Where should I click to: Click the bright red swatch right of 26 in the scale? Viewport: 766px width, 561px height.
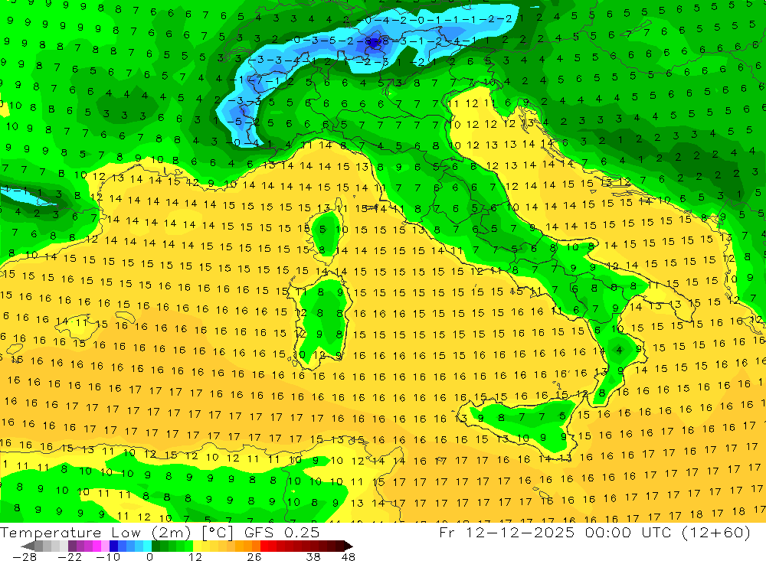(x=264, y=546)
